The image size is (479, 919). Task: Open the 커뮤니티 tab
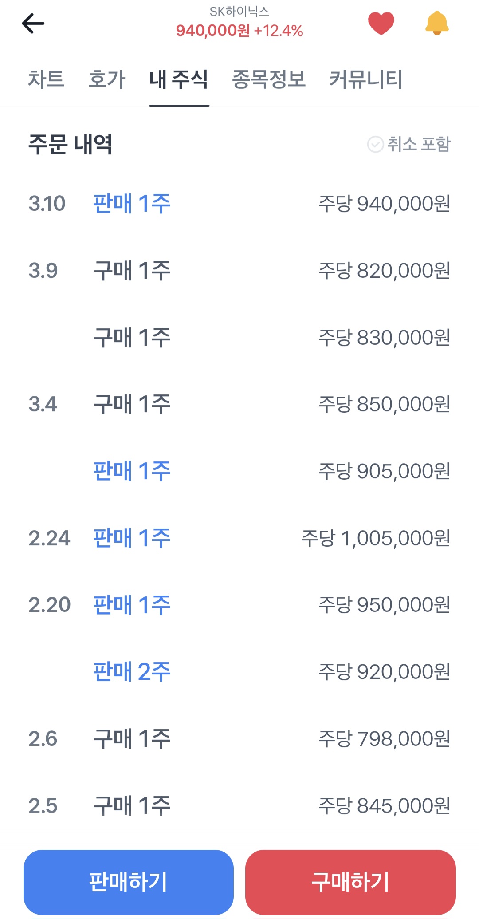(x=366, y=79)
